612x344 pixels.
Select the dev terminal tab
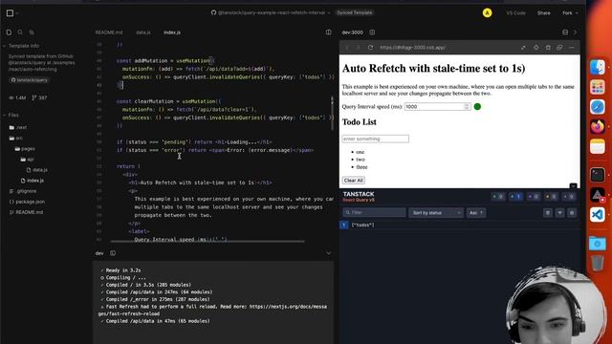(x=99, y=253)
